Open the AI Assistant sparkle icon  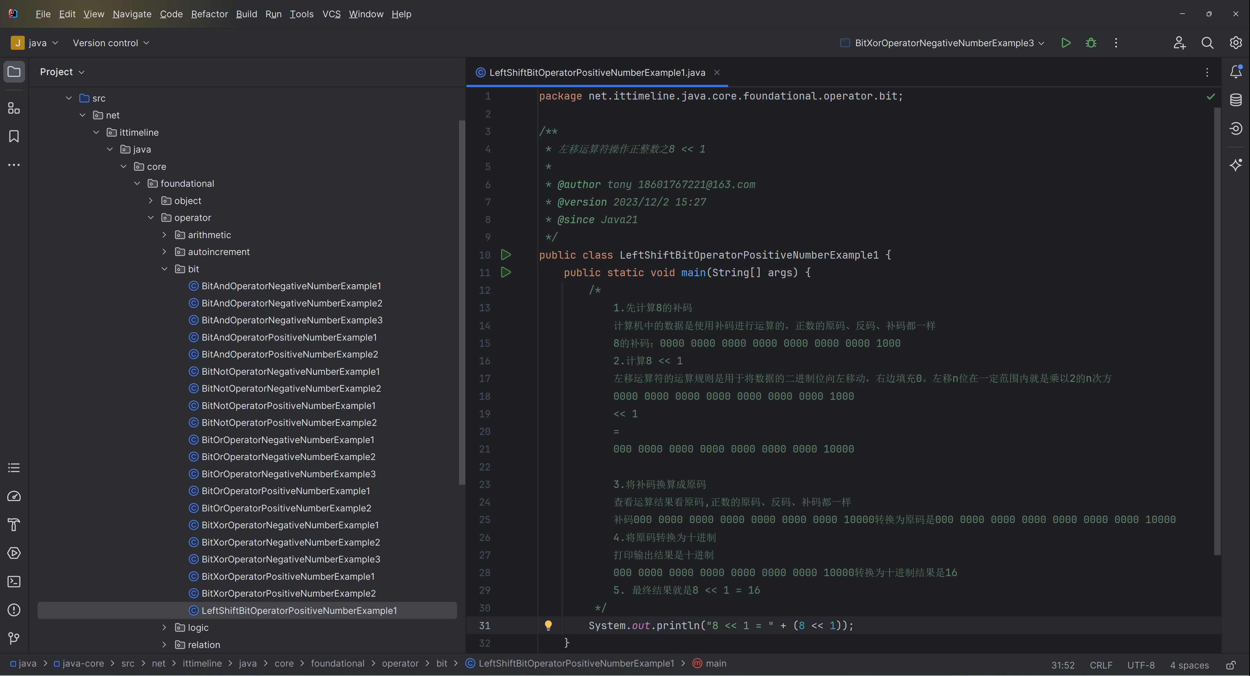pyautogui.click(x=1236, y=165)
